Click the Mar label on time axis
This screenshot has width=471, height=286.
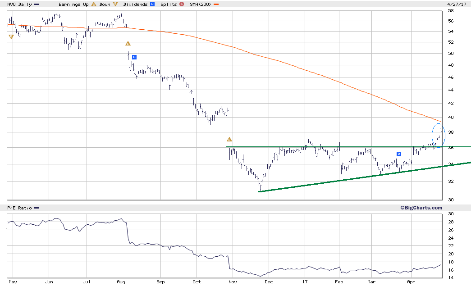[x=371, y=282]
